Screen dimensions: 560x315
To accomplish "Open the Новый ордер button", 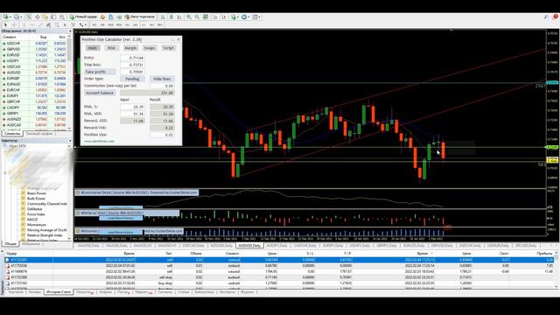I will tap(84, 17).
